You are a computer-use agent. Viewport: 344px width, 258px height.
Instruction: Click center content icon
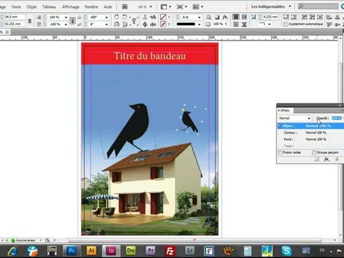coord(320,17)
